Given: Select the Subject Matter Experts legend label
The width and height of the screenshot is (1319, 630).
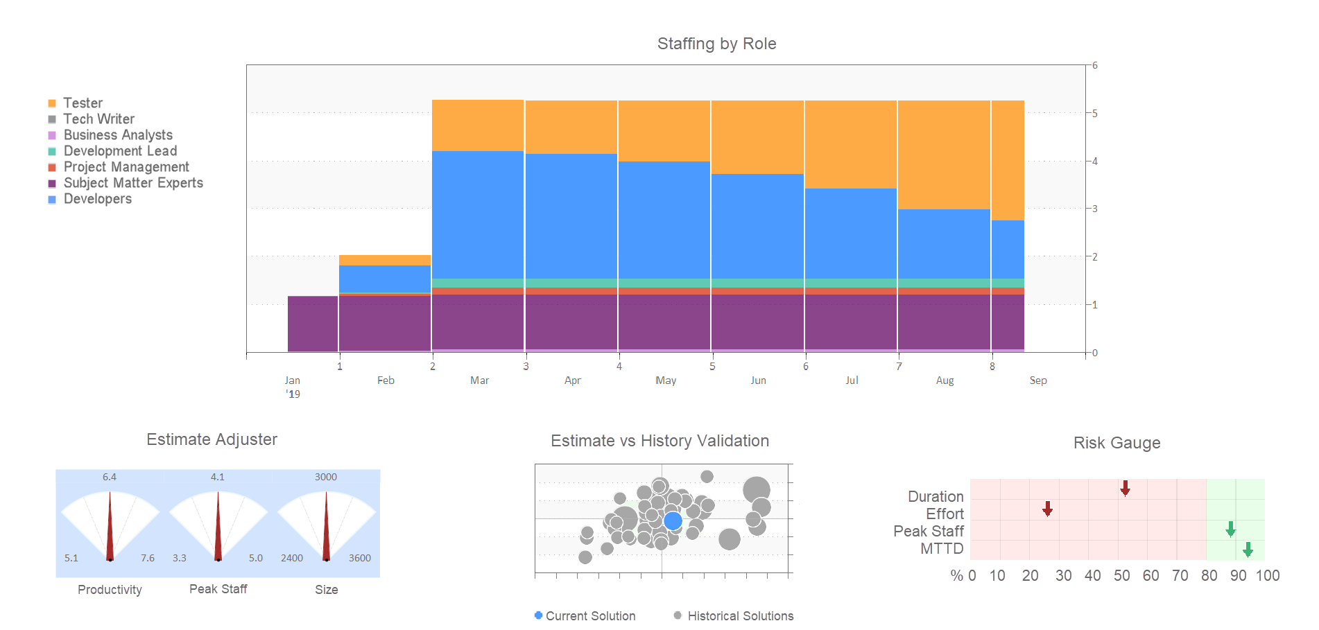Looking at the screenshot, I should (x=133, y=183).
